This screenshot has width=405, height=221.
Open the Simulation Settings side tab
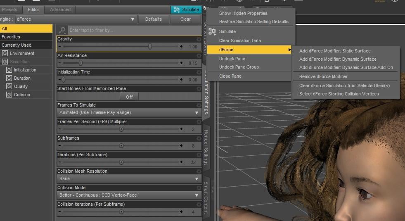coord(206,93)
